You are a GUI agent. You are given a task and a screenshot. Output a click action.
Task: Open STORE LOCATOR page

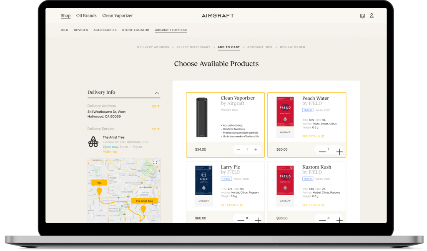[x=136, y=30]
